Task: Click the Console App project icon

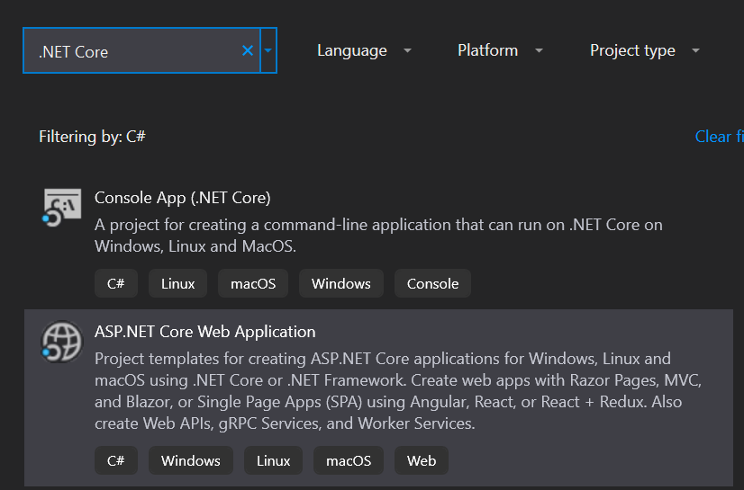Action: 61,208
